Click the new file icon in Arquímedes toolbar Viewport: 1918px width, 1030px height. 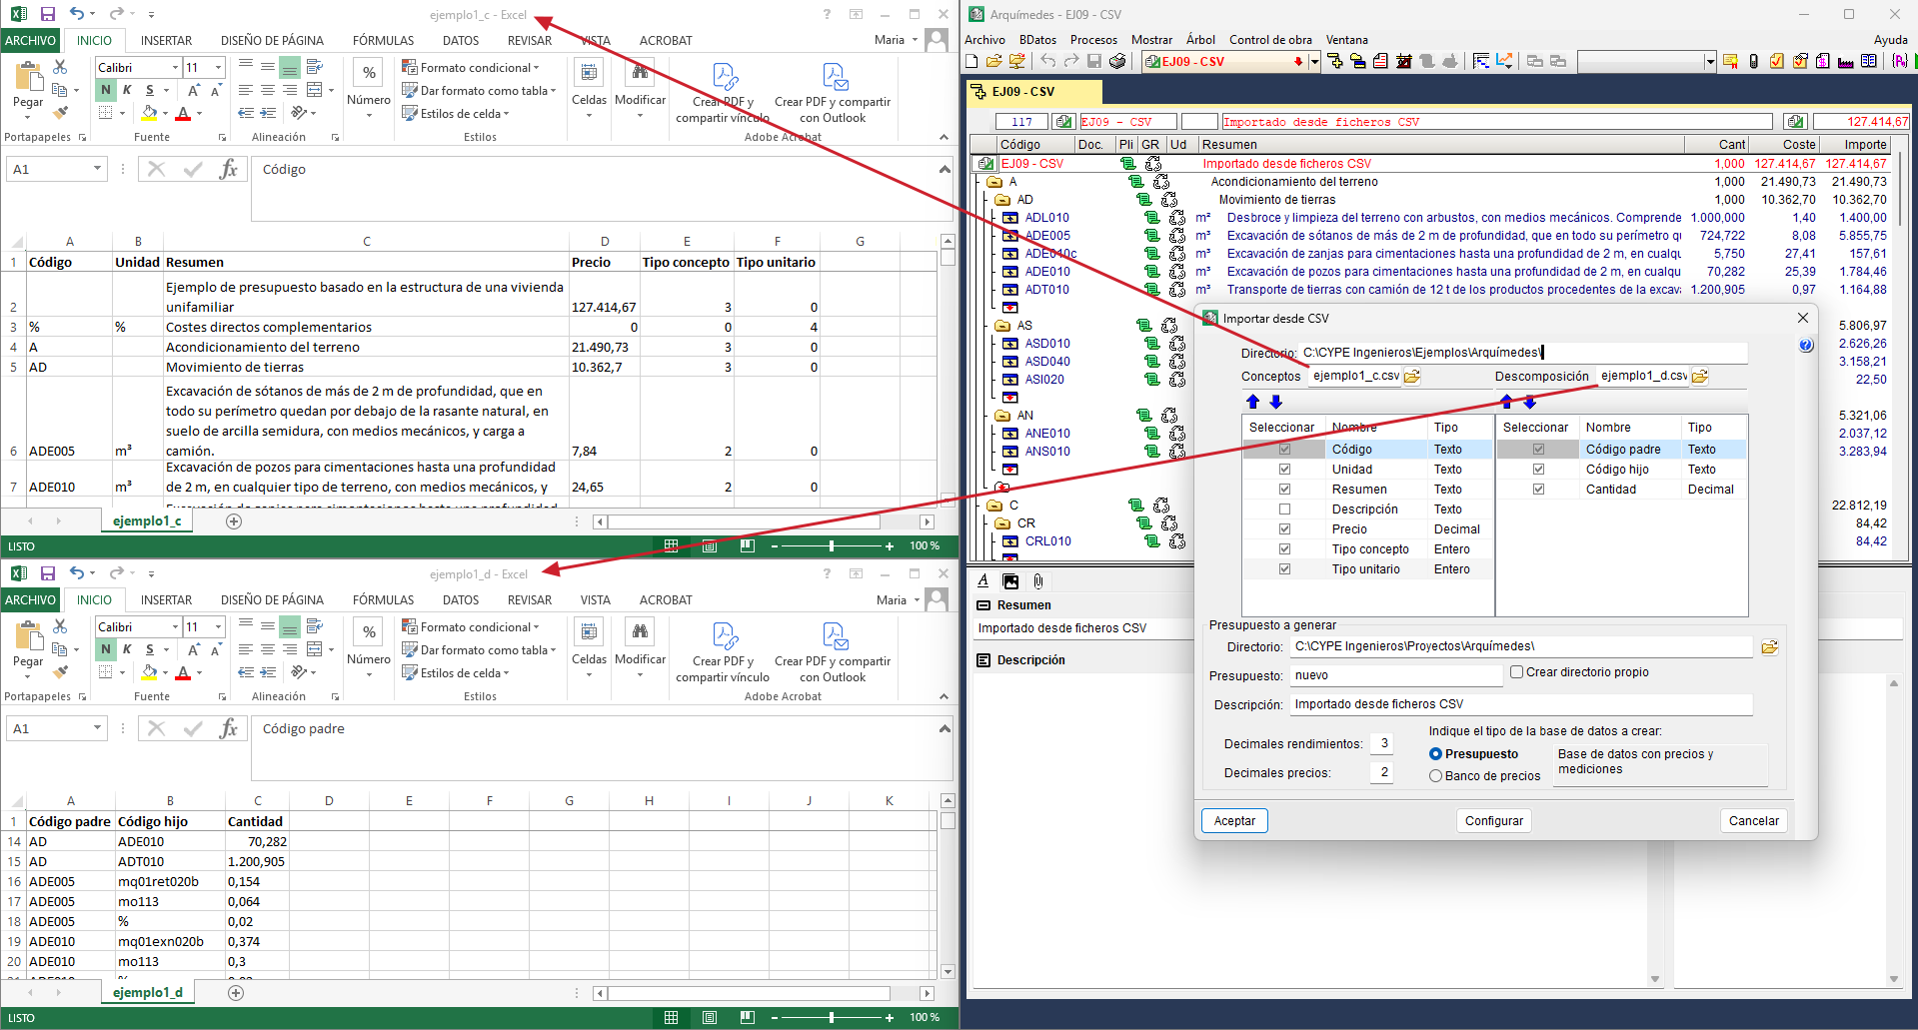pyautogui.click(x=971, y=61)
